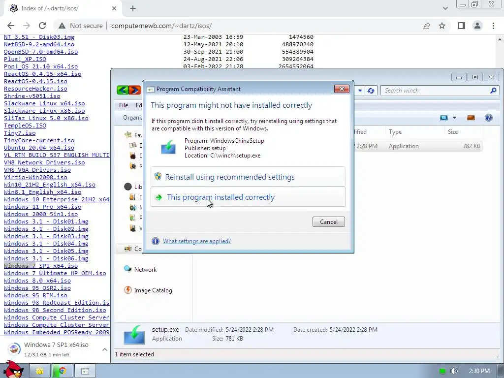504x378 pixels.
Task: Open TempleOS.ISO link
Action: point(25,126)
